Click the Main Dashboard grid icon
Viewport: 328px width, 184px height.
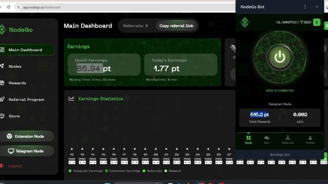click(x=2, y=50)
